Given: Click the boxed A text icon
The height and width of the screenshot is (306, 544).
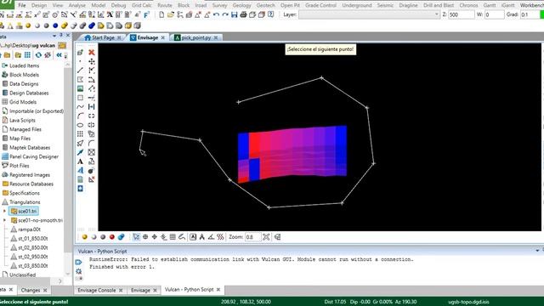Looking at the screenshot, I should click(x=193, y=237).
